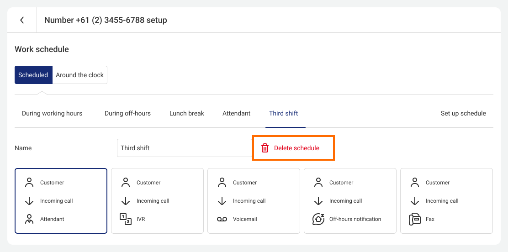
Task: Click the Off-hours notification house icon
Action: (x=318, y=219)
